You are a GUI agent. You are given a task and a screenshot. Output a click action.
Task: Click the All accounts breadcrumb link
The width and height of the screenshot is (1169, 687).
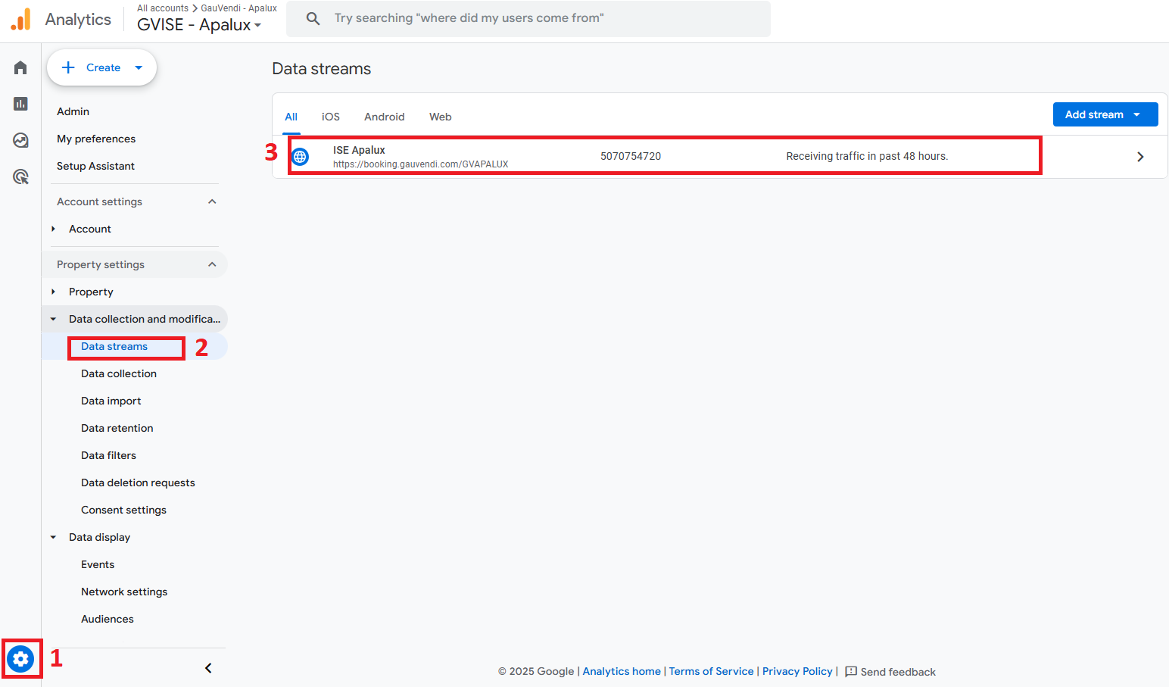pyautogui.click(x=163, y=8)
